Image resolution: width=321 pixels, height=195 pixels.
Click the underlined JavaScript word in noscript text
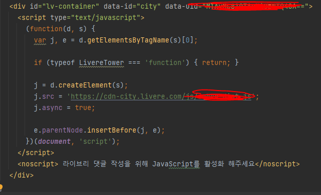(x=173, y=164)
